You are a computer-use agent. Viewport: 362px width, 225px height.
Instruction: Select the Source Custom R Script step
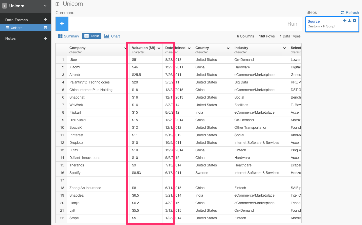pyautogui.click(x=332, y=24)
